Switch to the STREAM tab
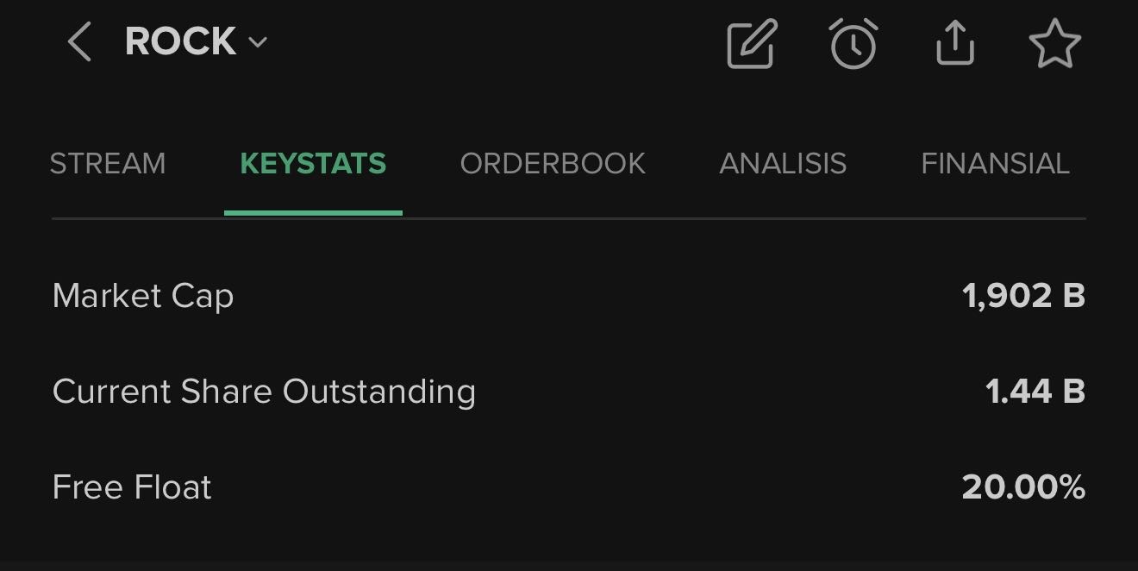Image resolution: width=1138 pixels, height=571 pixels. tap(108, 164)
